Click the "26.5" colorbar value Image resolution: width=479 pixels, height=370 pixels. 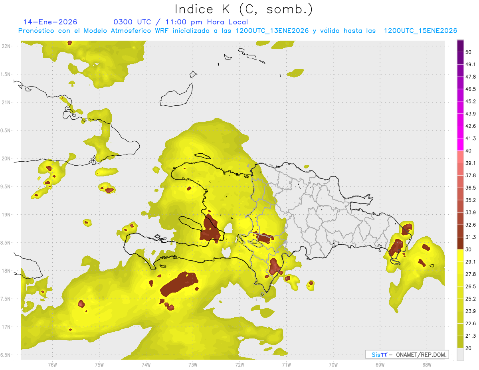coord(471,287)
